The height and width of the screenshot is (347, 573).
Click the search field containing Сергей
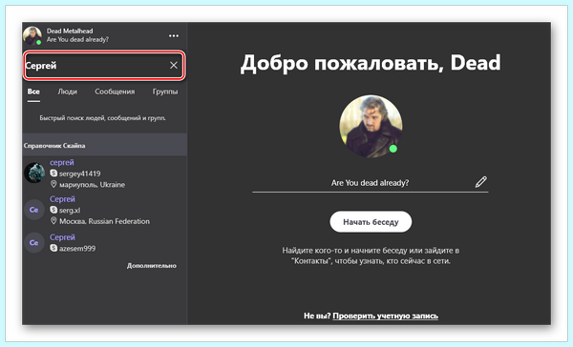pyautogui.click(x=104, y=66)
